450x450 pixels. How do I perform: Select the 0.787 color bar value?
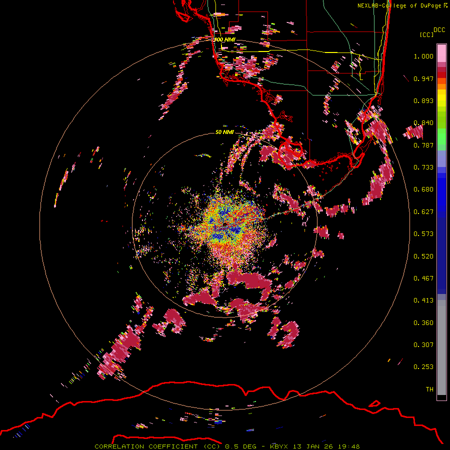[423, 145]
